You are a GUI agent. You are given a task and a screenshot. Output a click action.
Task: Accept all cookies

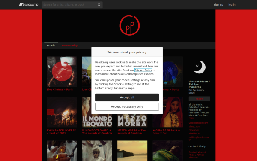tap(127, 97)
